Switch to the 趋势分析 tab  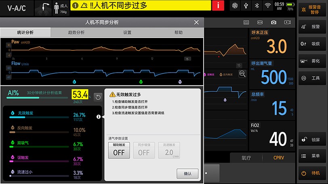pos(76,32)
